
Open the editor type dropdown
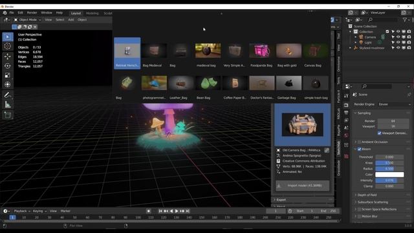[6, 19]
